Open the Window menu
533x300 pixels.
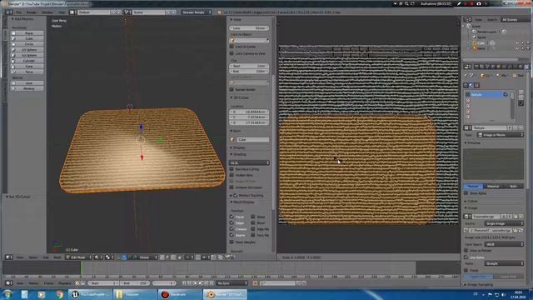pyautogui.click(x=47, y=12)
